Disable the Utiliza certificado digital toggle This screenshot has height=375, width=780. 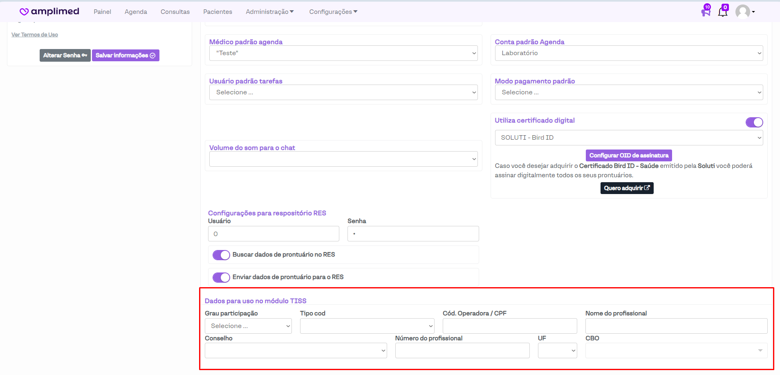(x=754, y=122)
